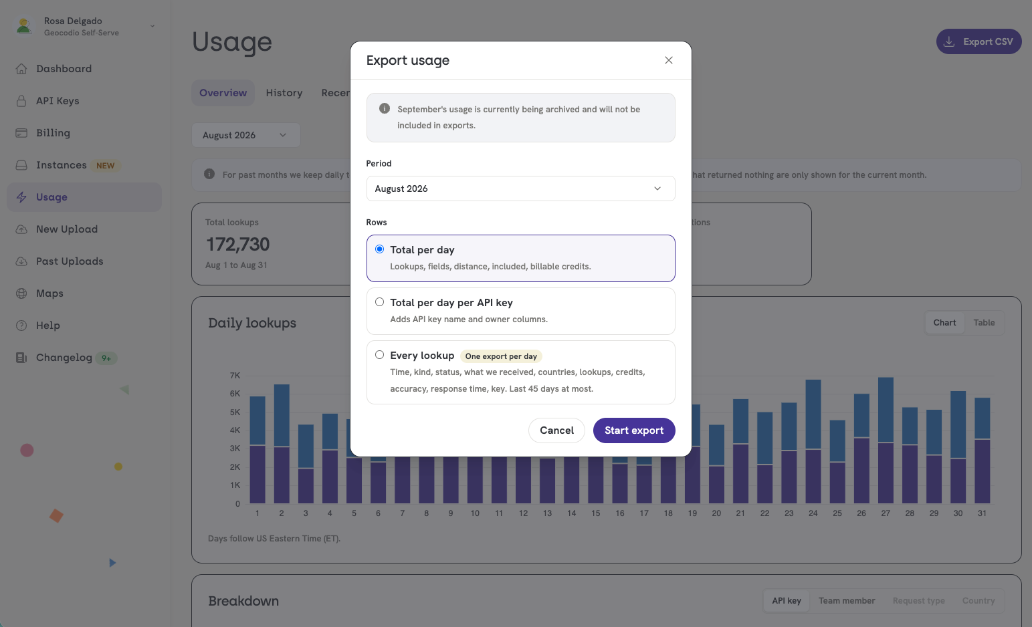Click the New Upload cloud icon
This screenshot has height=627, width=1032.
coord(21,229)
